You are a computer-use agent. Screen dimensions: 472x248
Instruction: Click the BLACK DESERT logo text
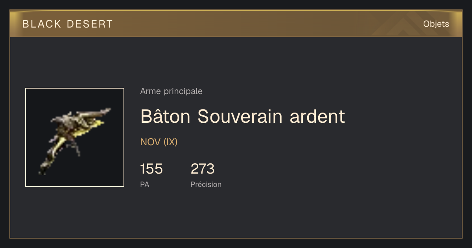(x=68, y=24)
